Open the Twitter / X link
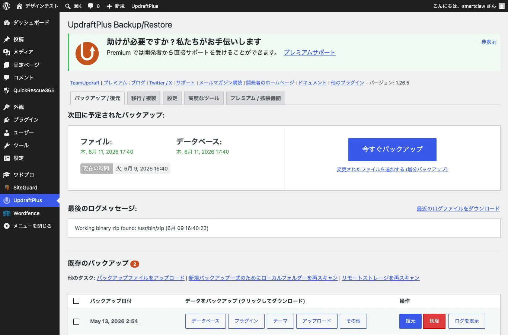This screenshot has width=508, height=335. pyautogui.click(x=161, y=83)
